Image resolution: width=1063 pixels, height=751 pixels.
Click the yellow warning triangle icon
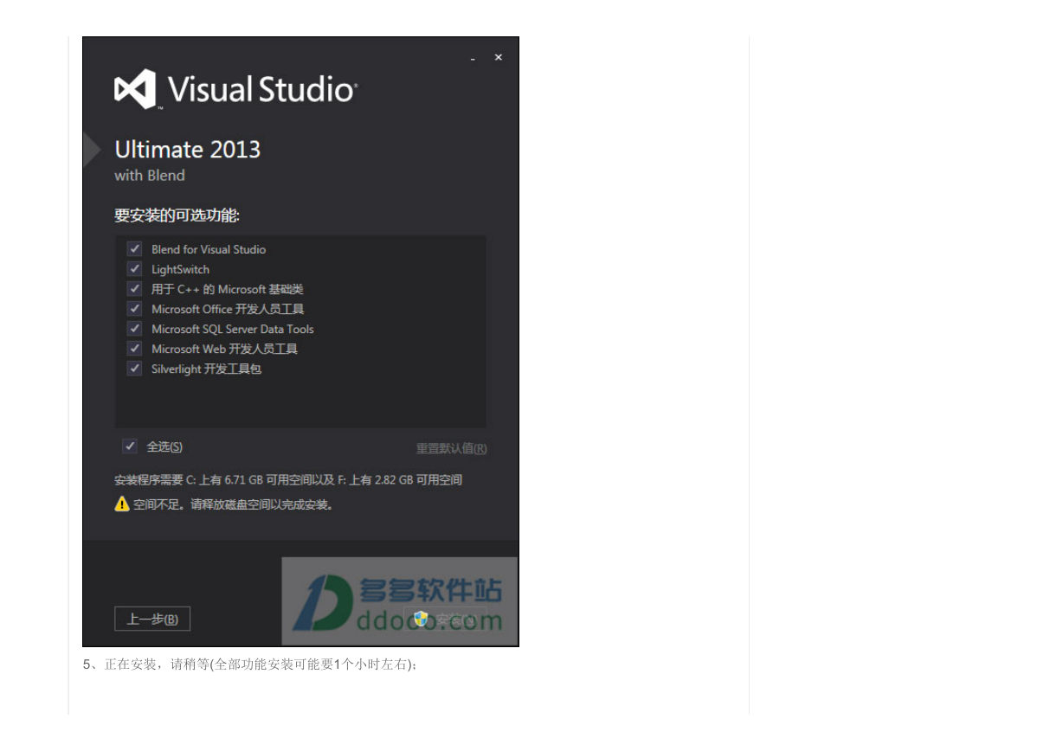122,504
